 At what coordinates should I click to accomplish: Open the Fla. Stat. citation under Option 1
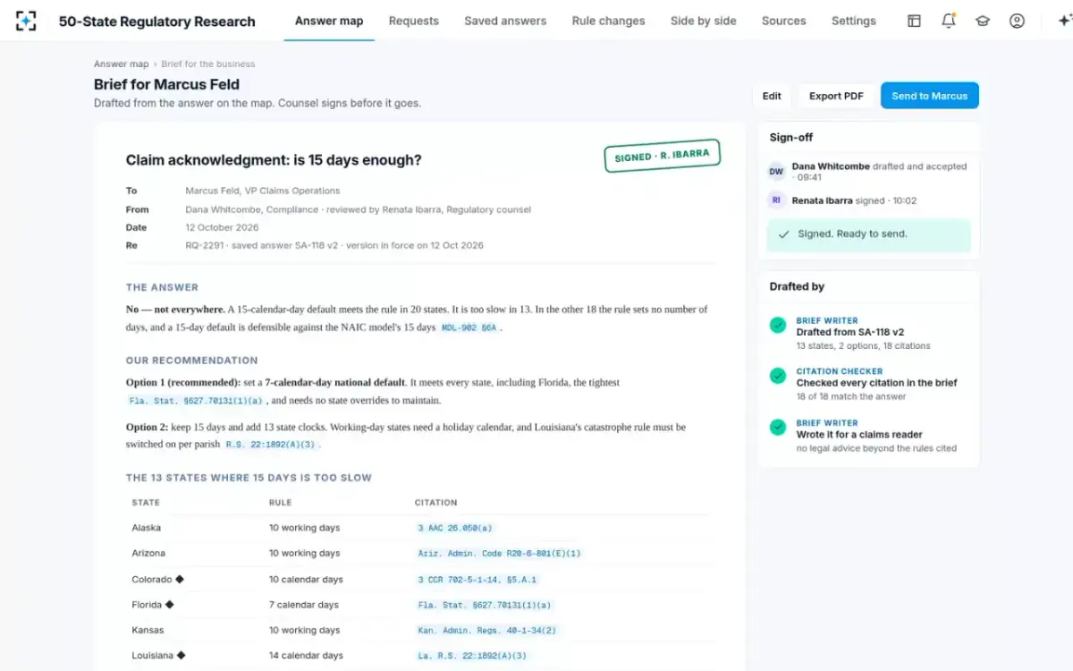tap(196, 401)
